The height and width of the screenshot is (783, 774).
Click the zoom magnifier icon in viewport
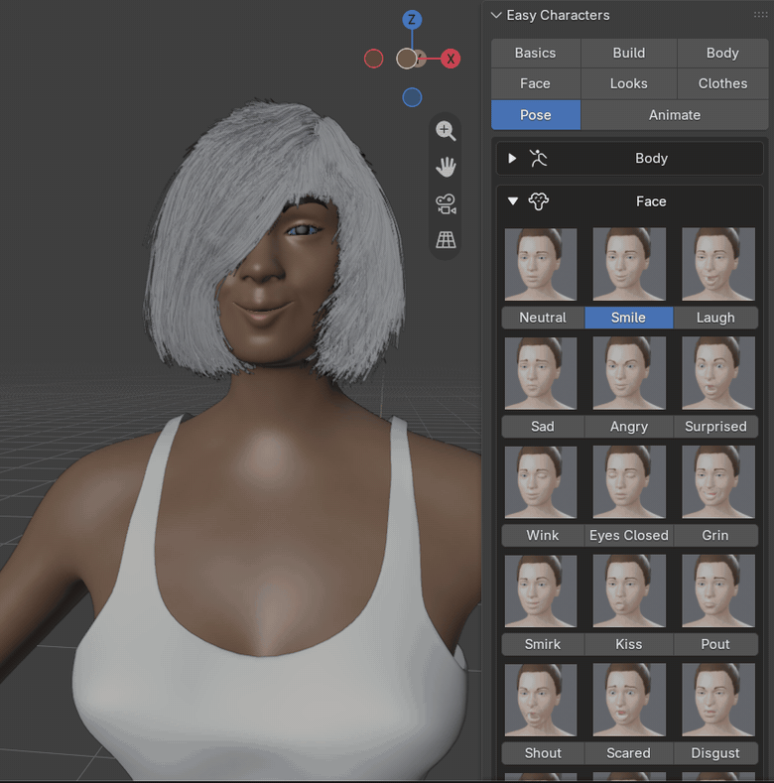446,131
